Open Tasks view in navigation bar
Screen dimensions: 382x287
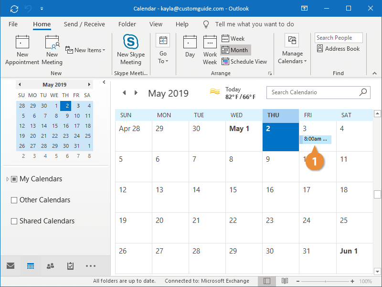point(71,266)
